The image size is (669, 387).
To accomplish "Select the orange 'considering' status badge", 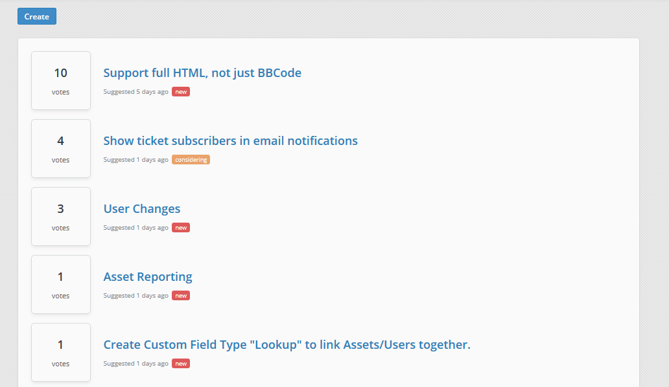I will [191, 159].
